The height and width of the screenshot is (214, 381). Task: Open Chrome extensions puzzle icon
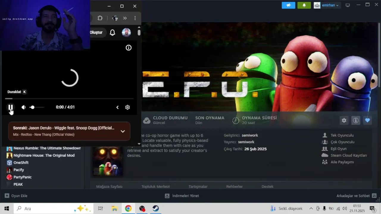point(100,18)
